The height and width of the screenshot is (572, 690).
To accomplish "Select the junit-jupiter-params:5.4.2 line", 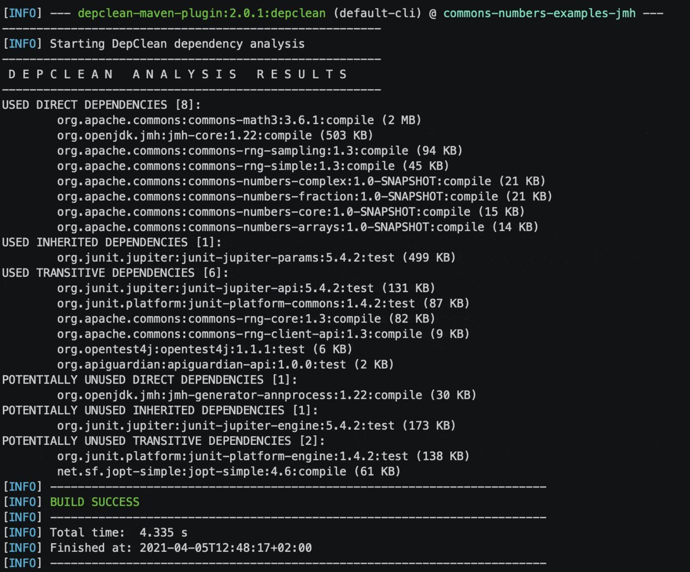I will point(256,257).
